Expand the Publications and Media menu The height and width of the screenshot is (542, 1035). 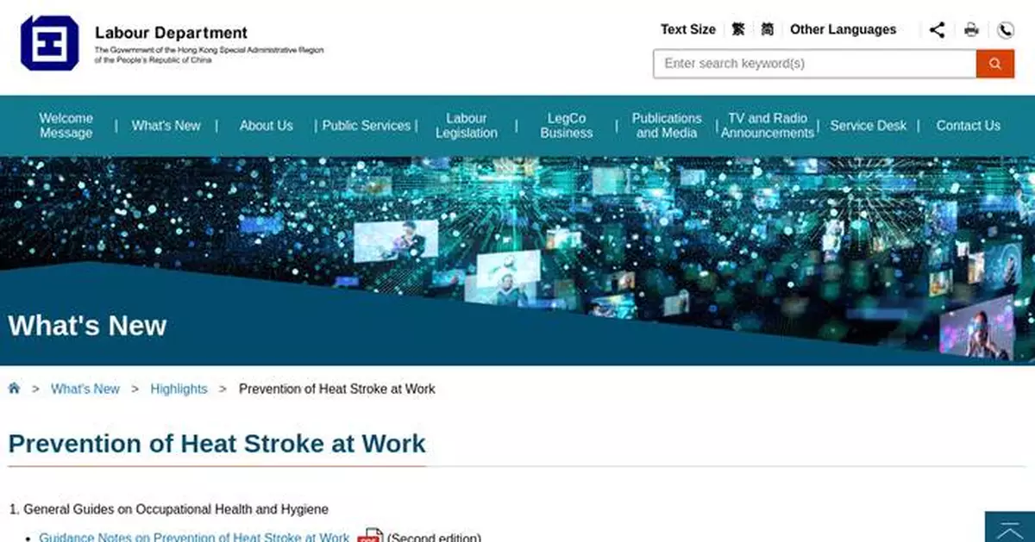tap(667, 125)
